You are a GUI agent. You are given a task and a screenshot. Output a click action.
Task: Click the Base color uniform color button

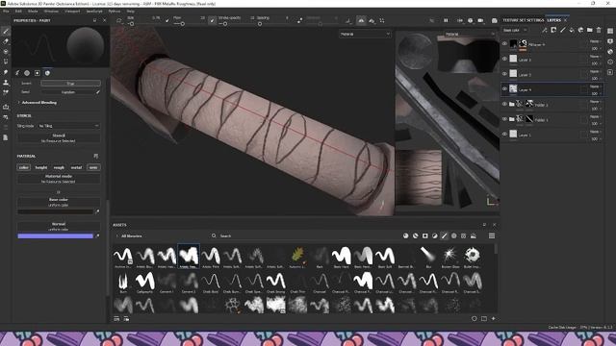59,202
